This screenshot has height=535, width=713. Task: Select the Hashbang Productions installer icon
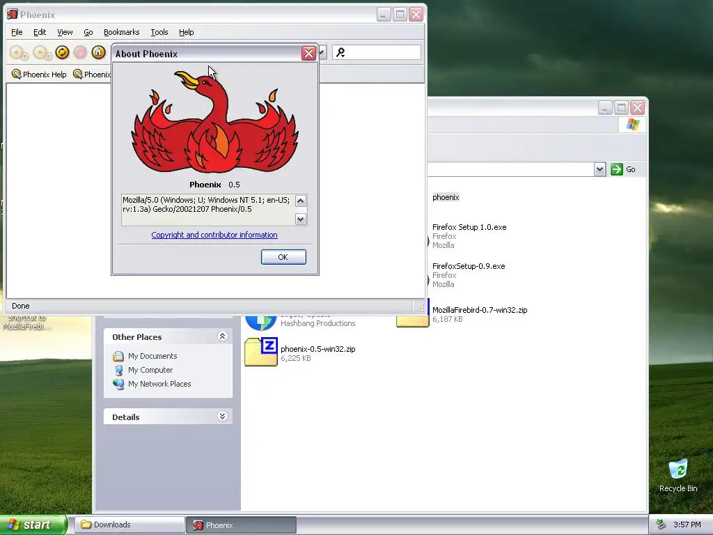261,322
